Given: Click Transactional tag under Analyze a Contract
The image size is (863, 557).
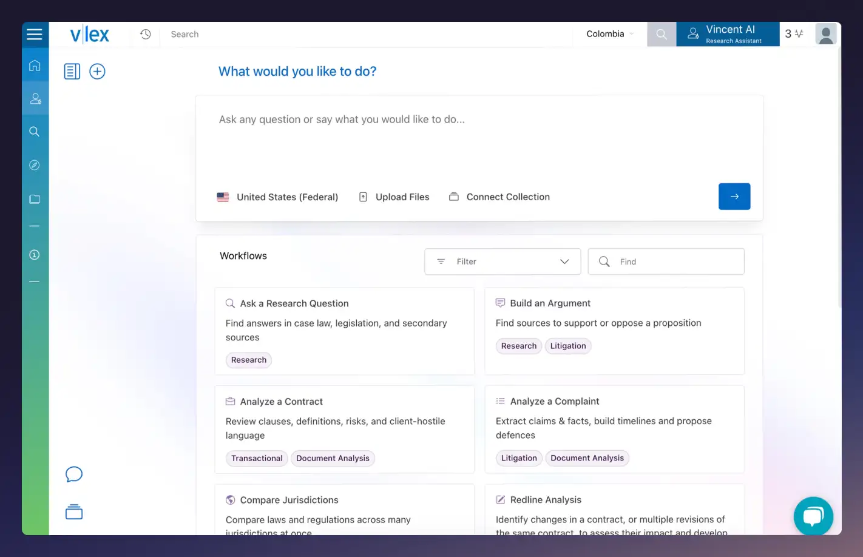Looking at the screenshot, I should [257, 458].
